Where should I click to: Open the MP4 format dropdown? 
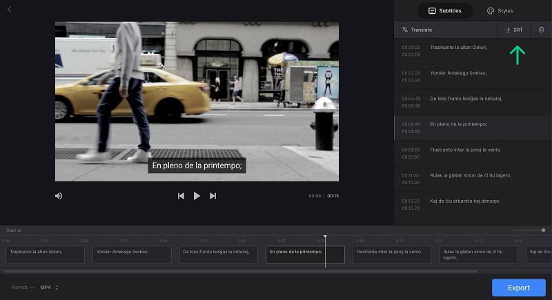coord(49,288)
